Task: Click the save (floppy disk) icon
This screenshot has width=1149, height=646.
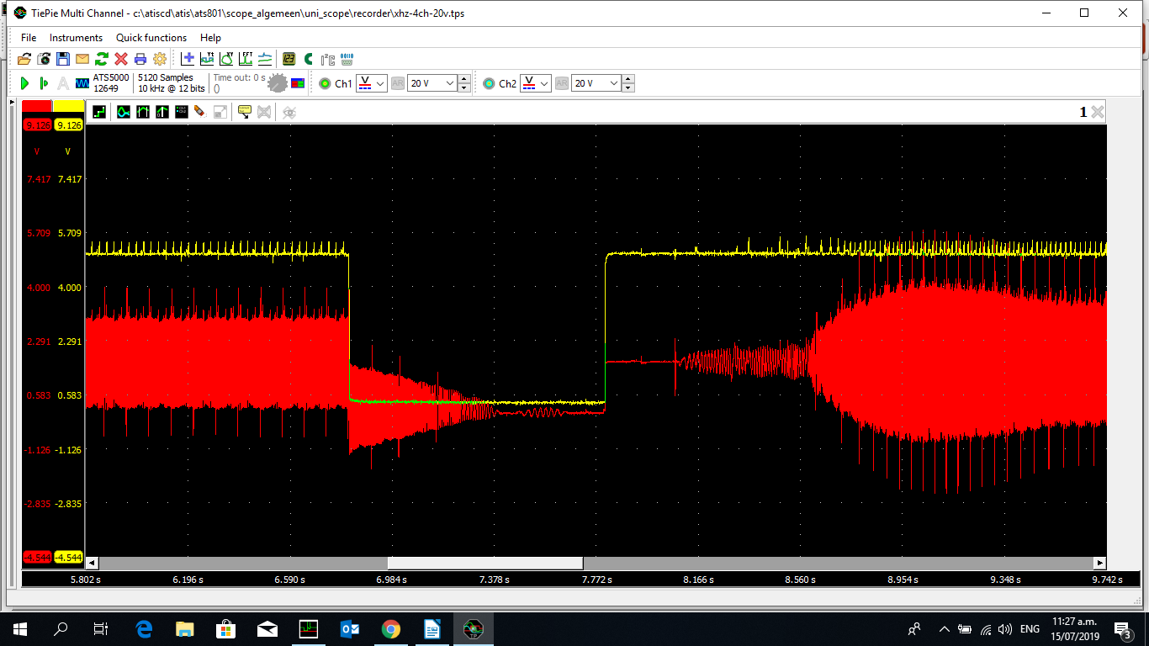Action: point(63,59)
